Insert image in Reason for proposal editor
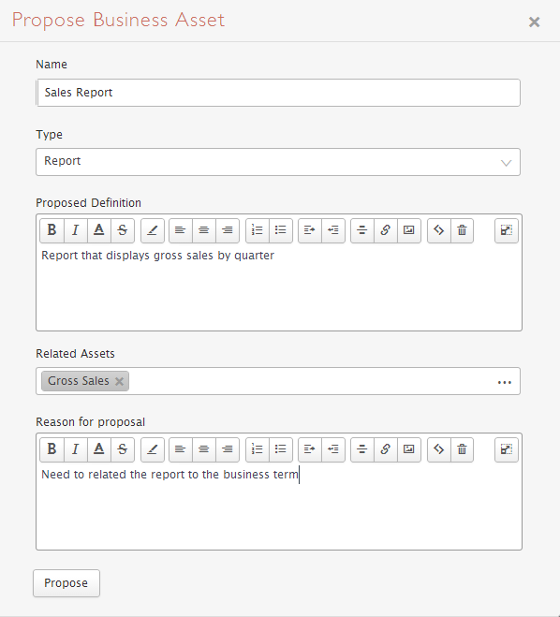The image size is (560, 617). (x=409, y=449)
